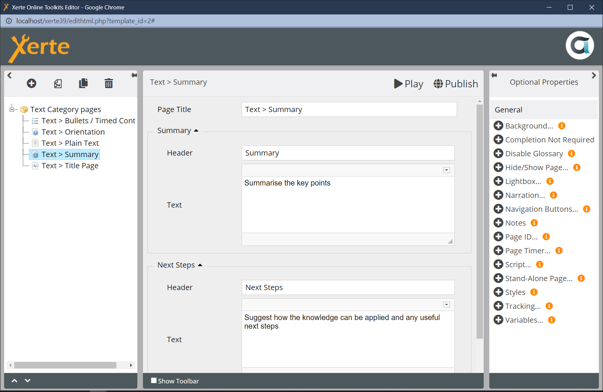This screenshot has width=603, height=392.
Task: Select Text > Orientation in the tree
Action: 73,132
